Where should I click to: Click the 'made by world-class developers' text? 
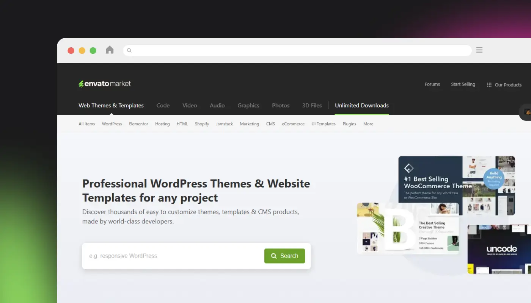point(128,222)
